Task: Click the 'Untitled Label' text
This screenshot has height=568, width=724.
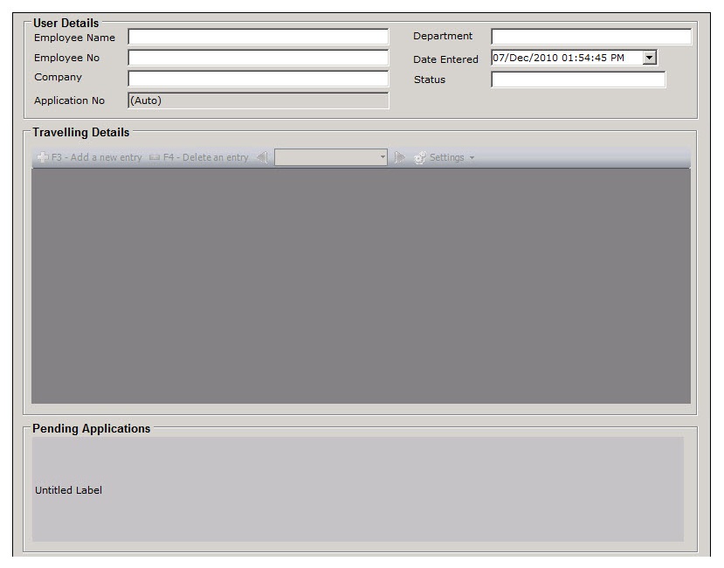Action: tap(68, 490)
